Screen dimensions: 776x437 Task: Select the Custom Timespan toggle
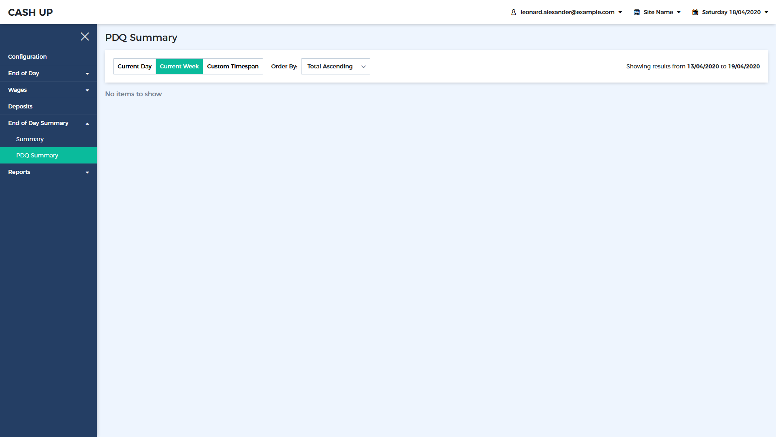[233, 66]
